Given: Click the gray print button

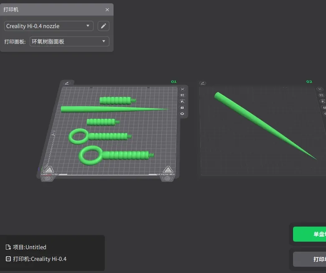Looking at the screenshot, I should pos(310,259).
